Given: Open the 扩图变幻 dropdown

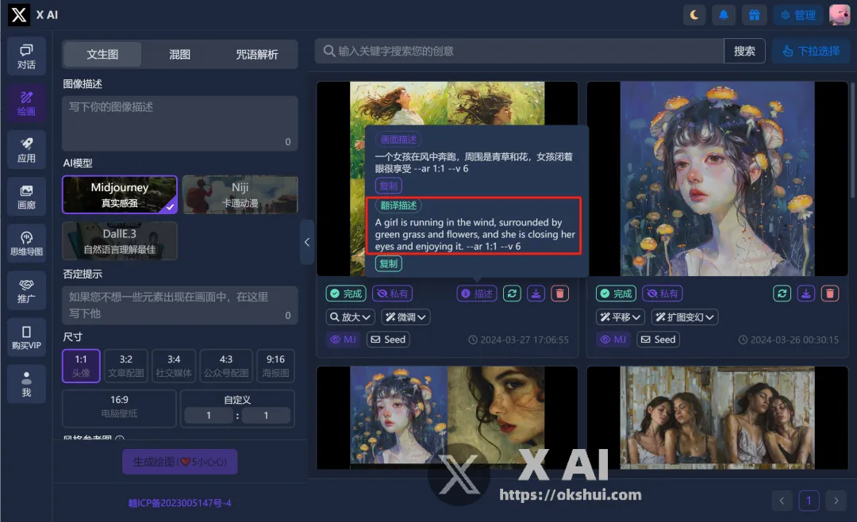Looking at the screenshot, I should point(684,317).
